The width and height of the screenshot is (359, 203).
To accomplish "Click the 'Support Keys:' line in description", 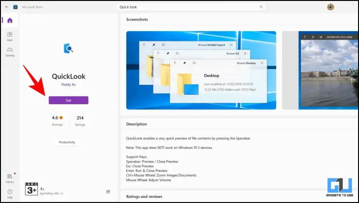I will (x=136, y=157).
